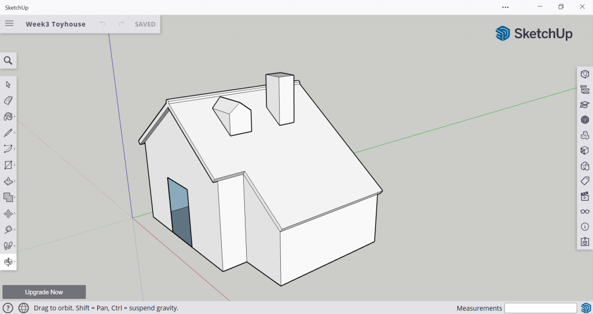
Task: Open the Solid Inspector panel
Action: click(585, 242)
